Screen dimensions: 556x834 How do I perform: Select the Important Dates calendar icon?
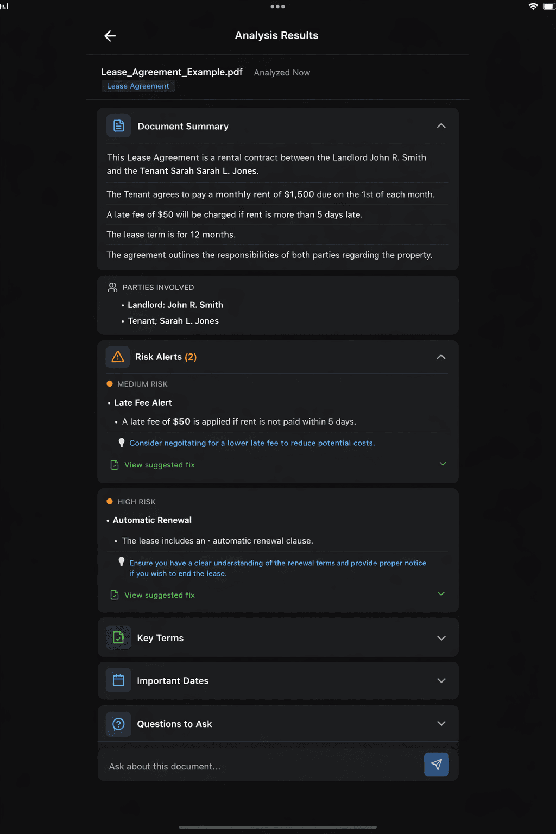pyautogui.click(x=118, y=680)
